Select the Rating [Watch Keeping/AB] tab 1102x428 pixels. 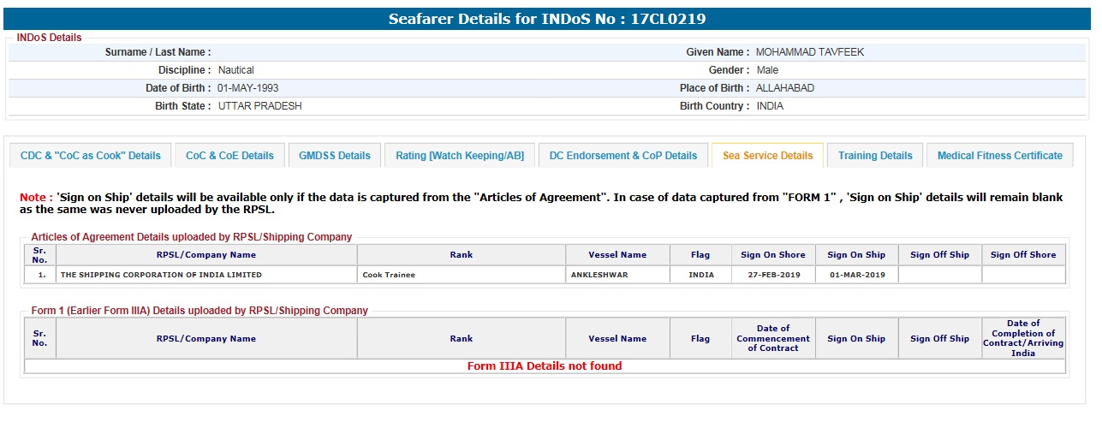[460, 156]
